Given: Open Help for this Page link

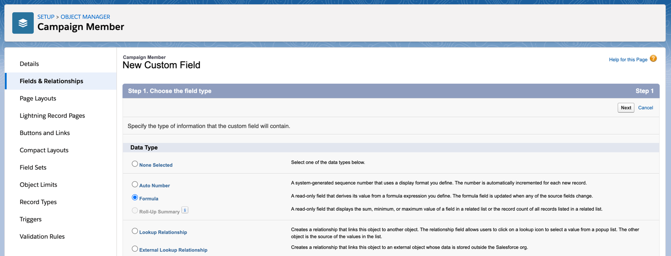Looking at the screenshot, I should [x=628, y=59].
